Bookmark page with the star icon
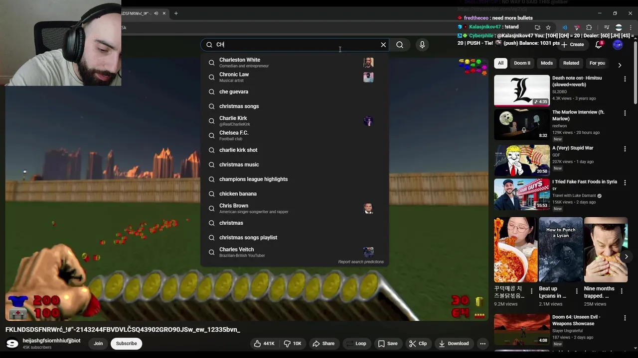 pyautogui.click(x=548, y=27)
